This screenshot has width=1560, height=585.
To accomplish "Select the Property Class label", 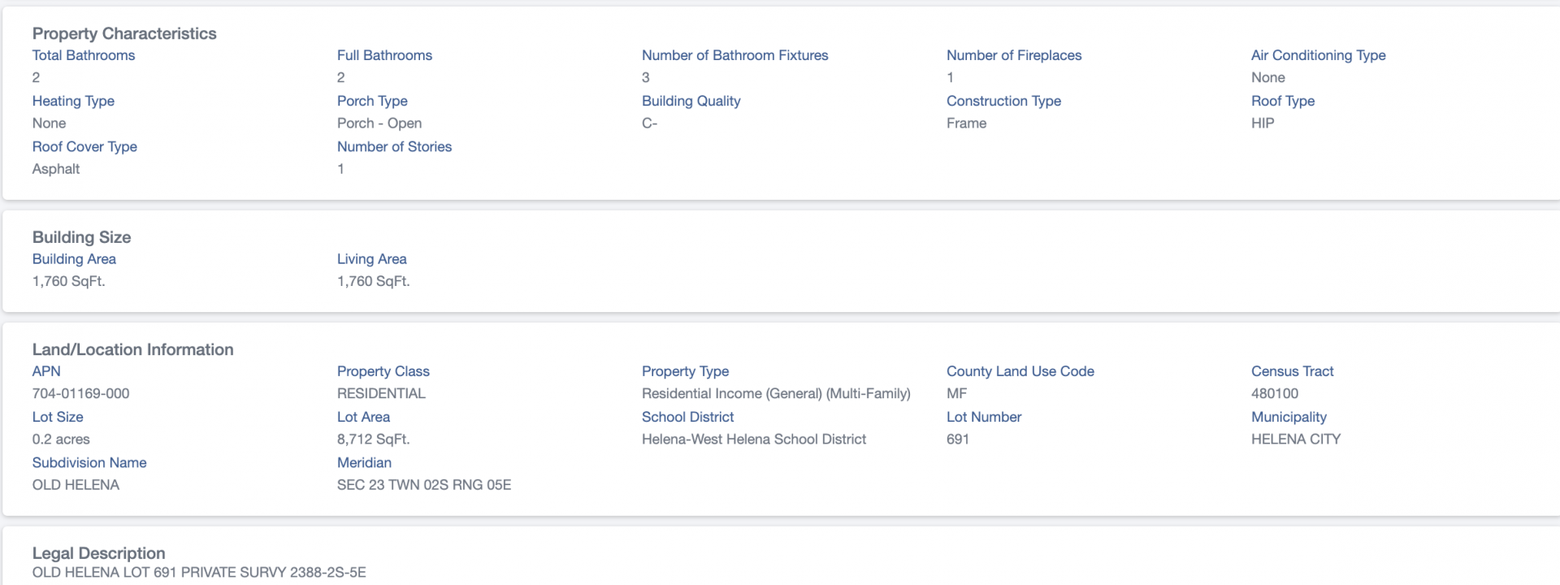I will pos(383,370).
